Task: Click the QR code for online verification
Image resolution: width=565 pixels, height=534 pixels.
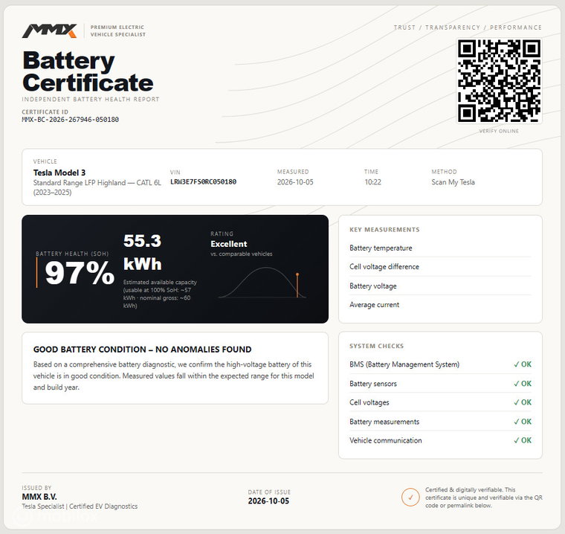Action: (499, 81)
